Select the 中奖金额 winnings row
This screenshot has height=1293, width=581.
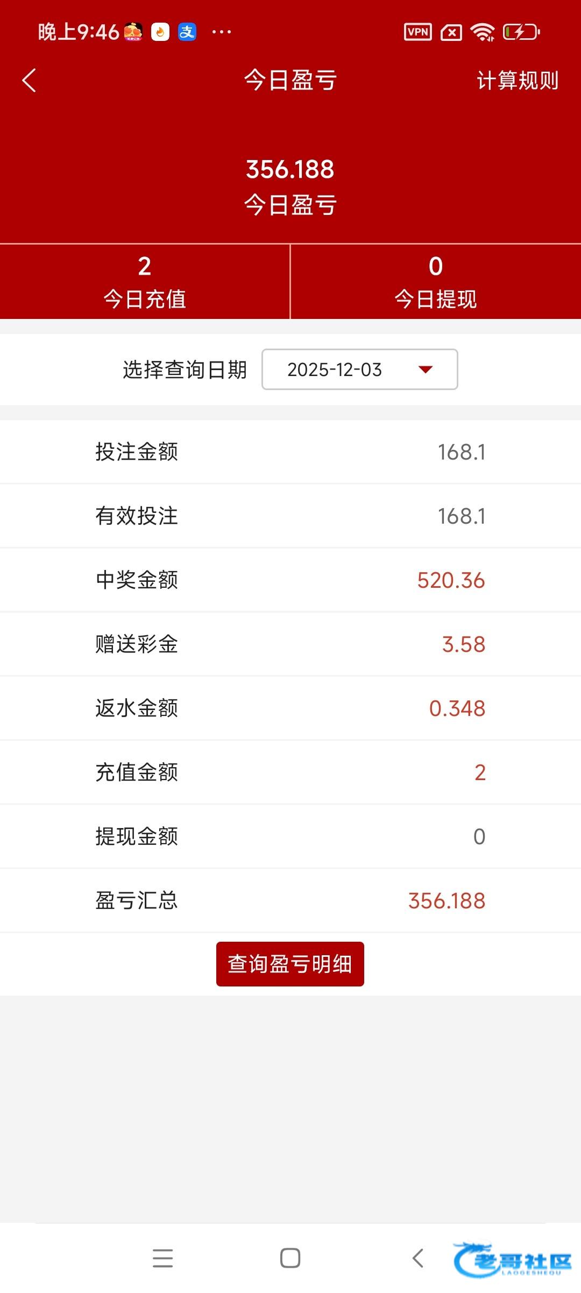(290, 580)
